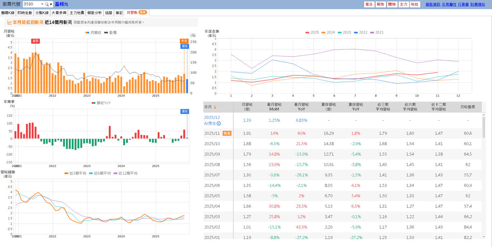This screenshot has height=247, width=492.
Task: Open the 到價通知 link
Action: 478,4
